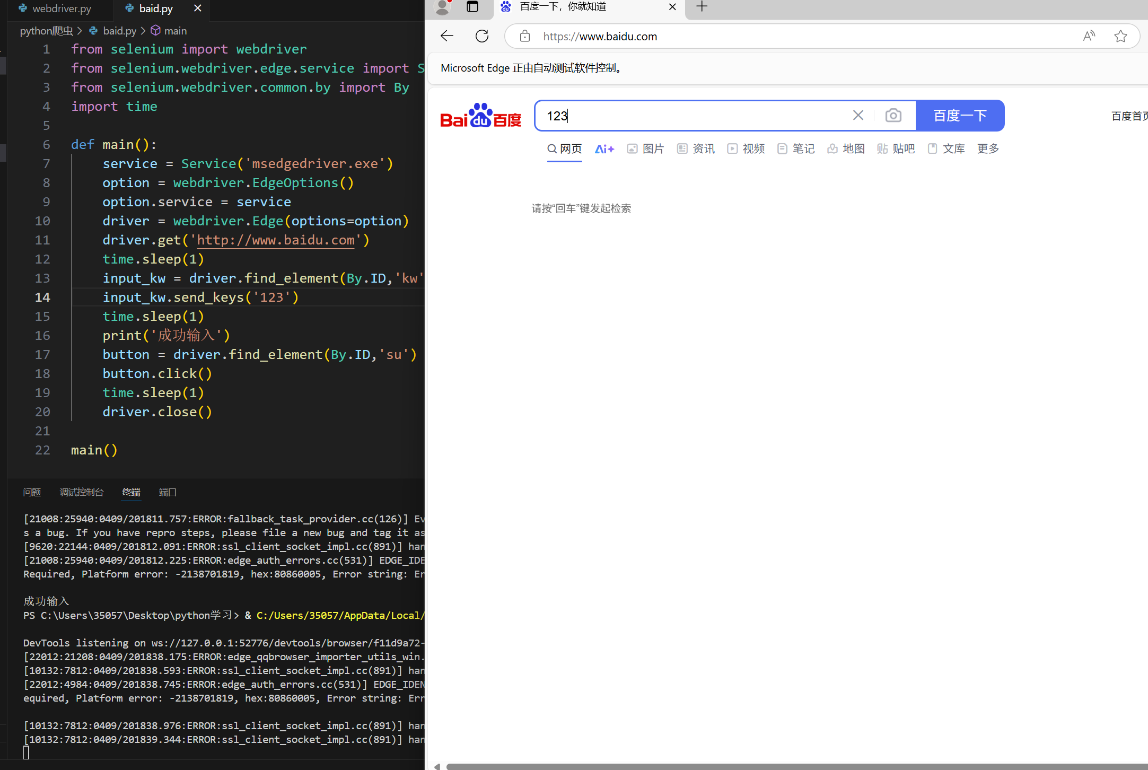The image size is (1148, 770).
Task: Click 'print('成功输入')' on line 16
Action: point(166,336)
